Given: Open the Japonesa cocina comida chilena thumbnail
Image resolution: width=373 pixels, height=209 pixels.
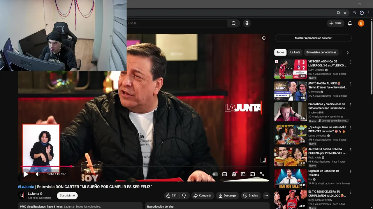Looking at the screenshot, I should pos(291,157).
